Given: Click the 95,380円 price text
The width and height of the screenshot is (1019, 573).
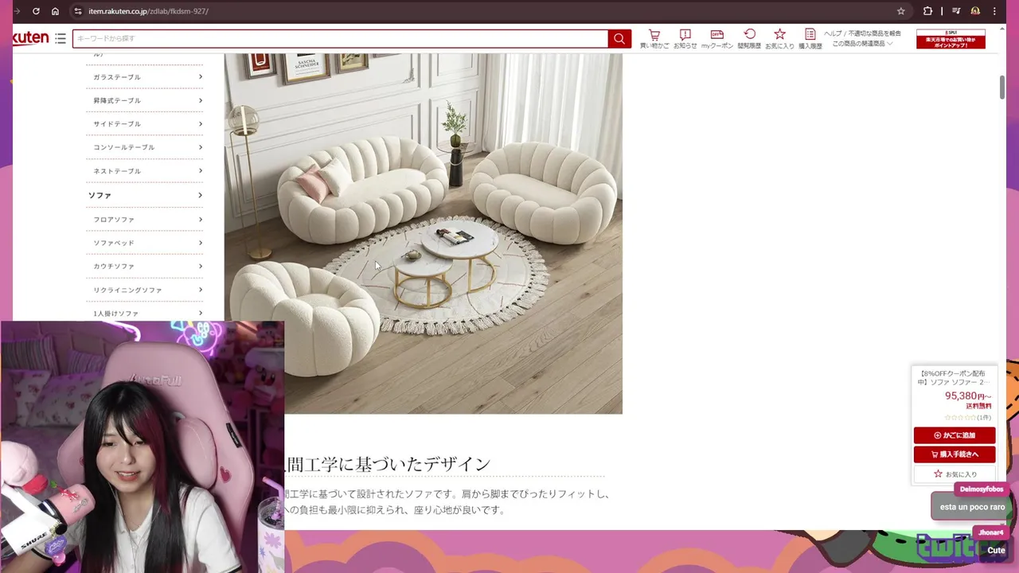Looking at the screenshot, I should [967, 396].
